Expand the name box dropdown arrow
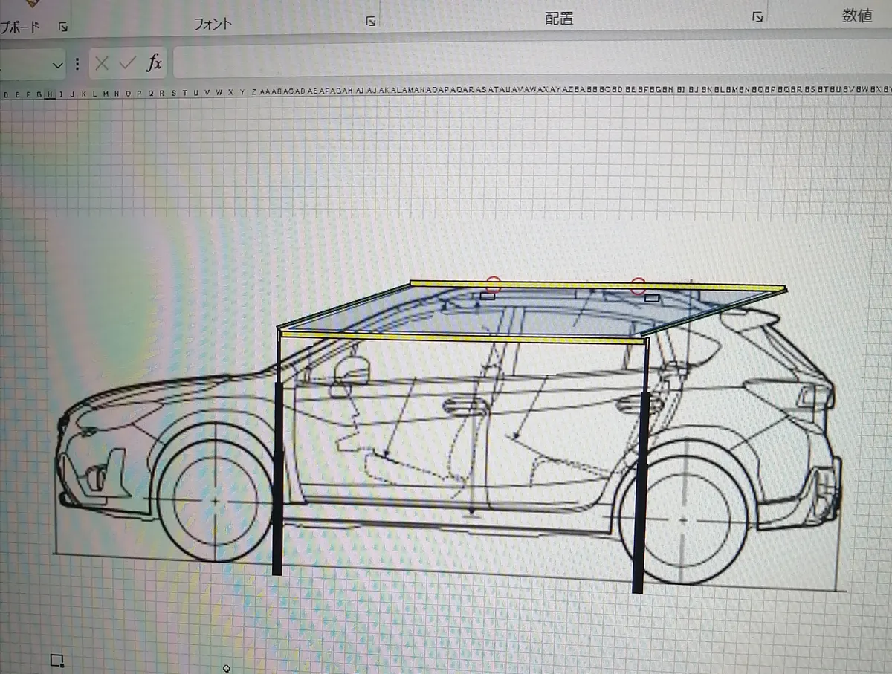This screenshot has width=892, height=674. [x=58, y=65]
